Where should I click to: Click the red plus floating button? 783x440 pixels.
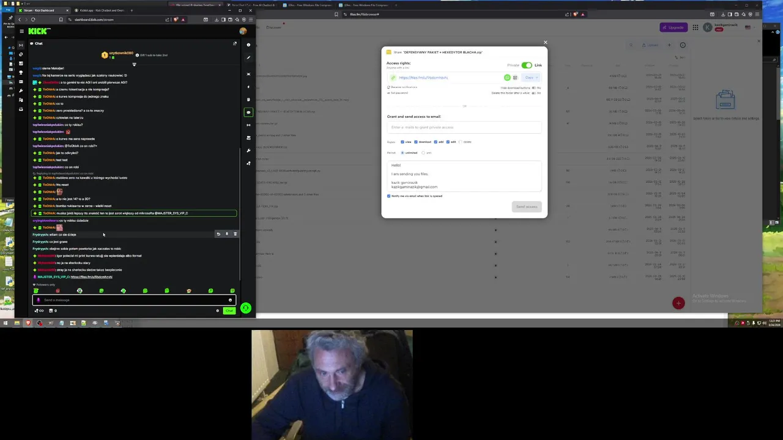point(678,303)
